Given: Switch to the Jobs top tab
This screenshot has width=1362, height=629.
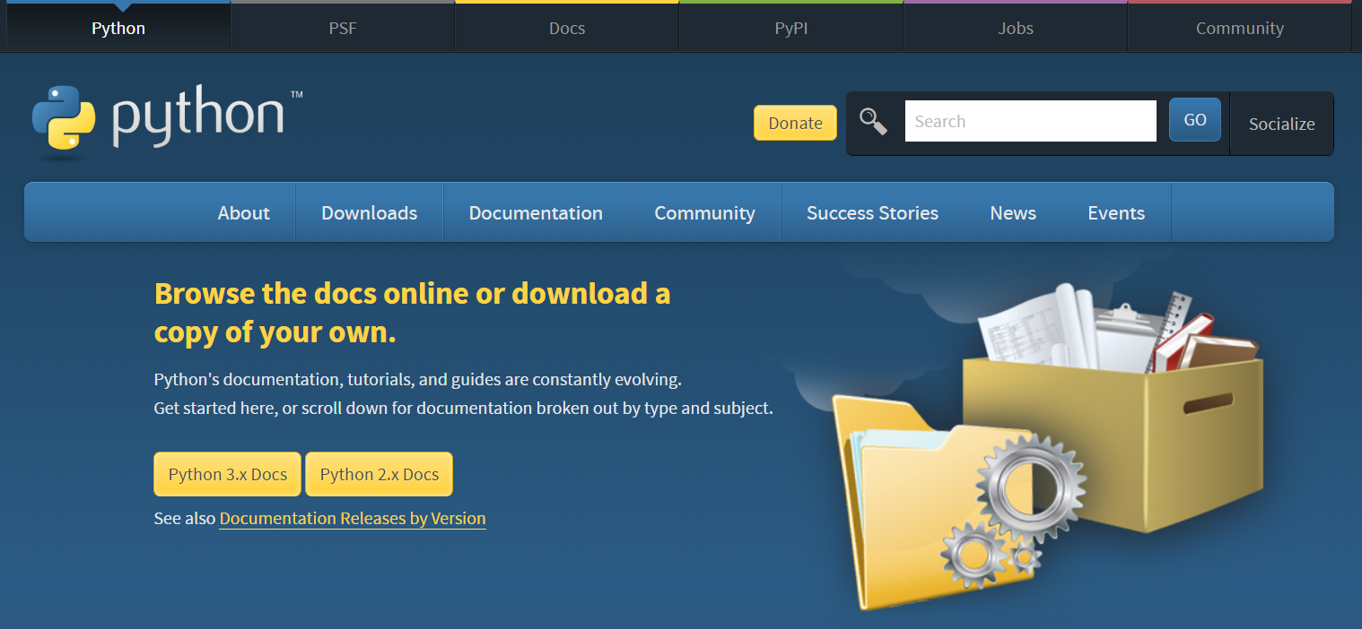Looking at the screenshot, I should tap(1016, 28).
